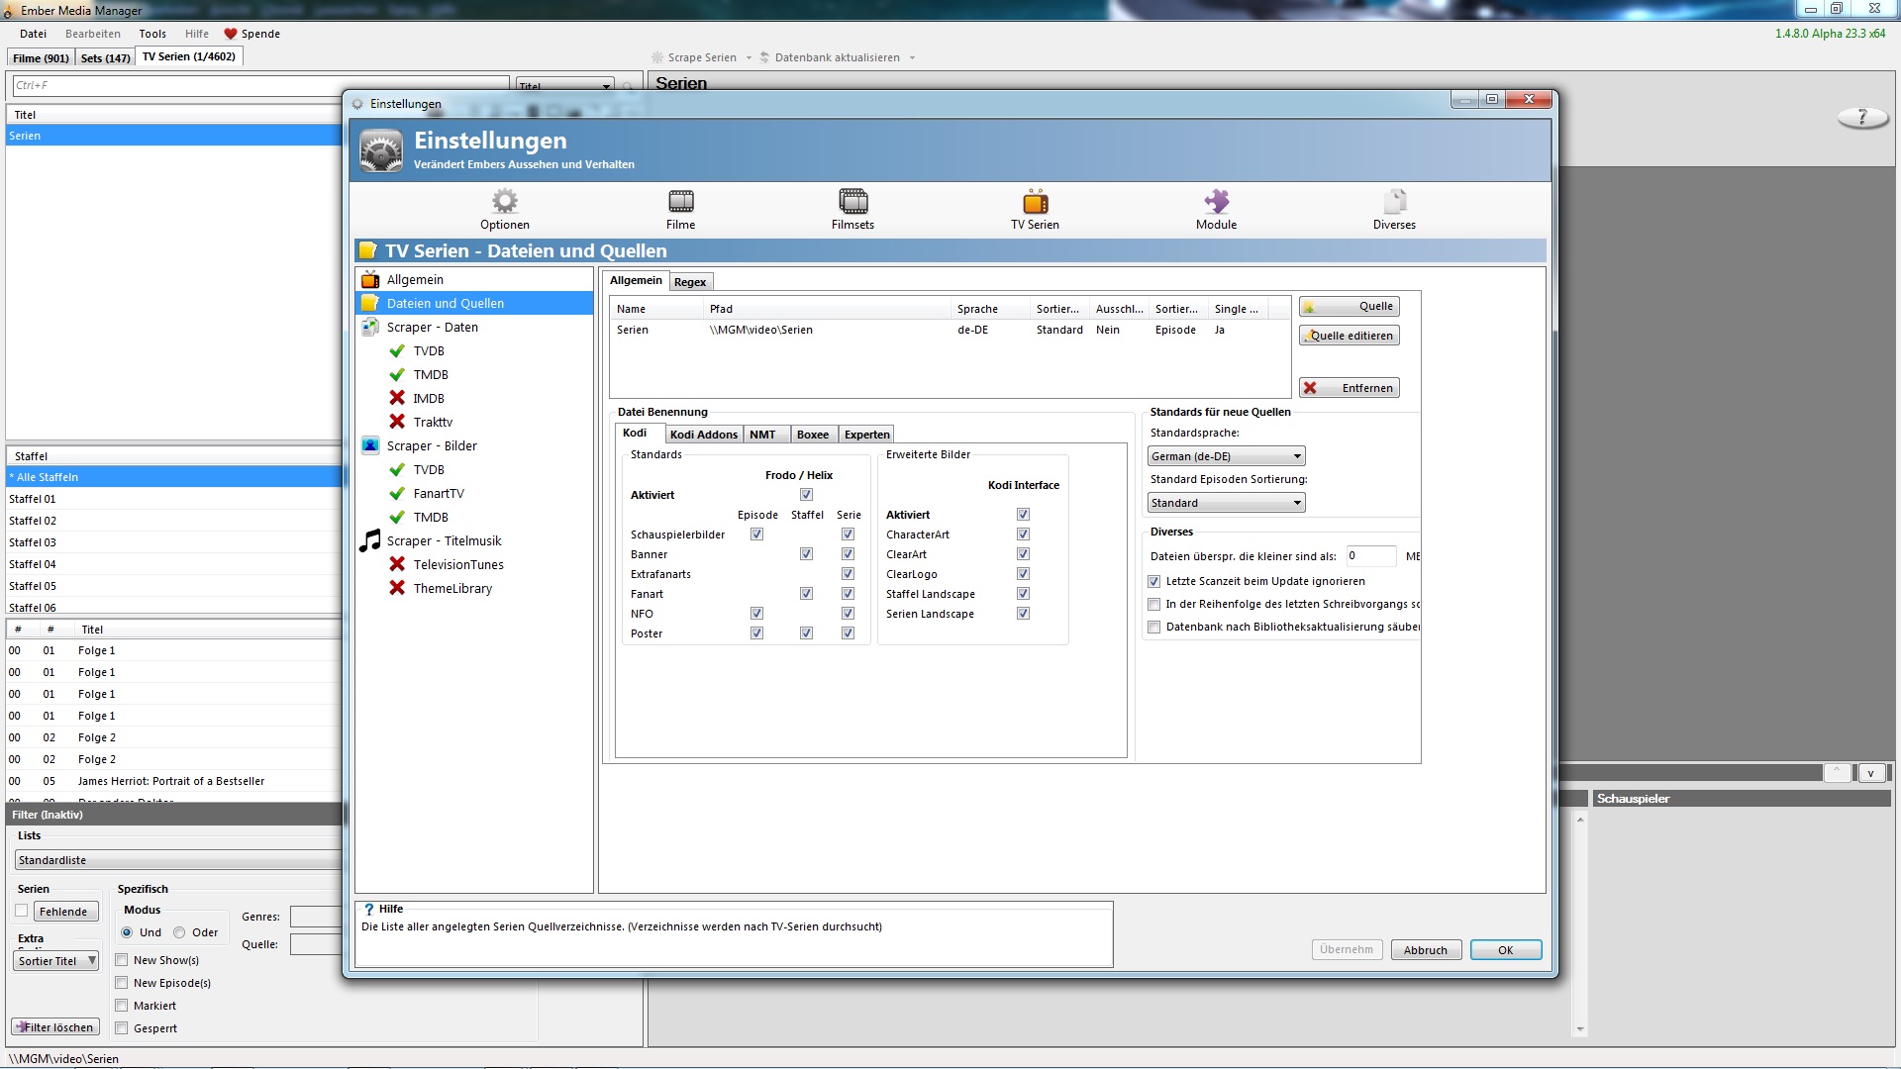Viewport: 1901px width, 1069px height.
Task: Select the Oder radio button in Modus
Action: click(x=179, y=932)
